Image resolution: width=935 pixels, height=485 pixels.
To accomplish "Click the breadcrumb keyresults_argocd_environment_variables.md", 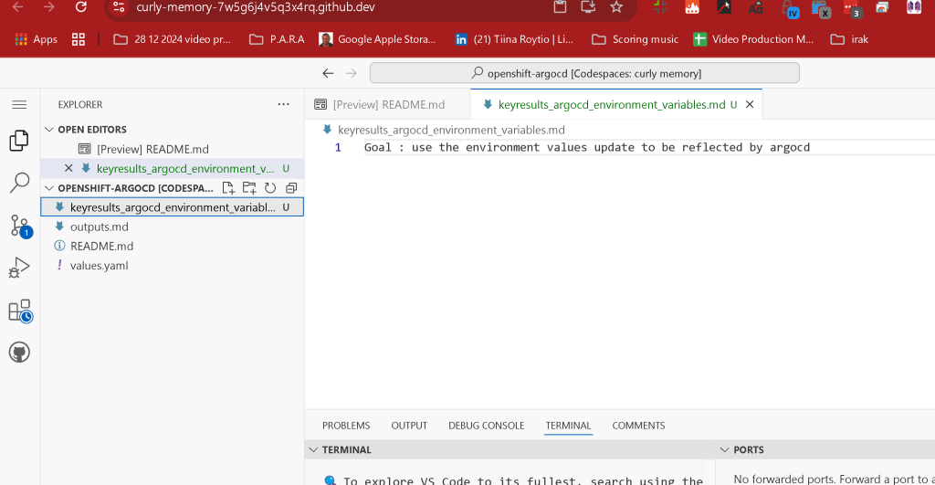I will [x=451, y=130].
